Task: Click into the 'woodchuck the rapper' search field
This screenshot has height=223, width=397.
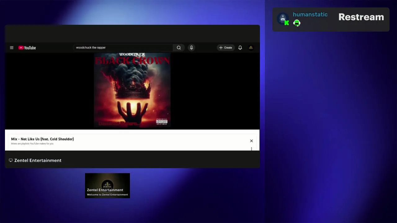Action: coord(123,48)
